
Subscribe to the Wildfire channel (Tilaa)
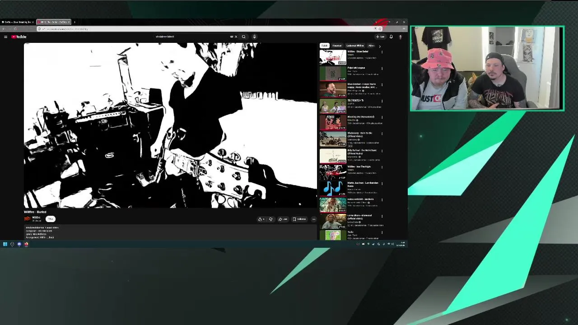click(x=50, y=219)
